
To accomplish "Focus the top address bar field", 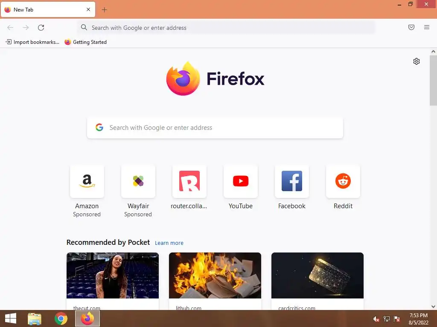I will (x=226, y=28).
